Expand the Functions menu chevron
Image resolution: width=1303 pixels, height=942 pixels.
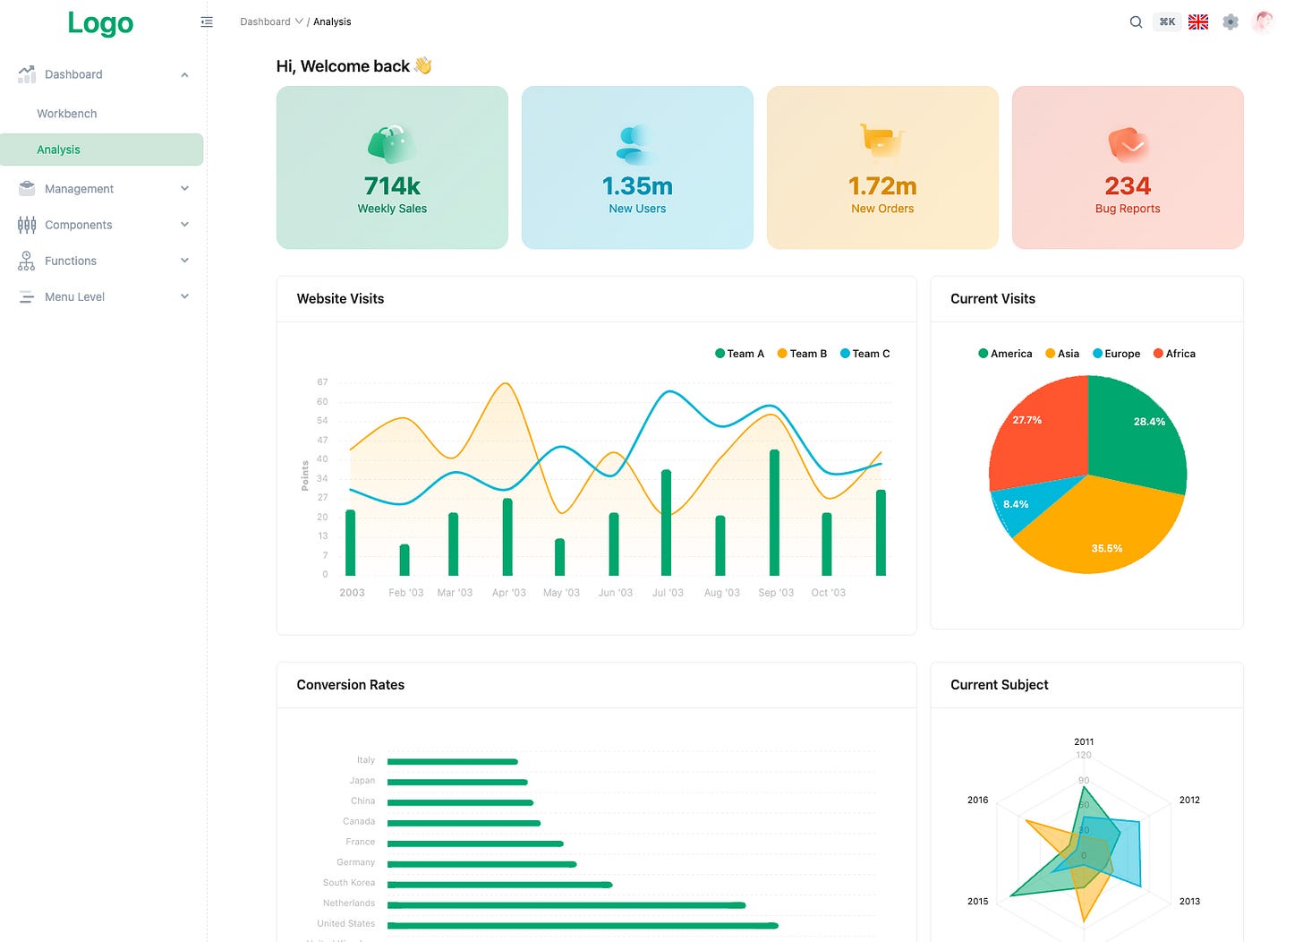coord(184,261)
